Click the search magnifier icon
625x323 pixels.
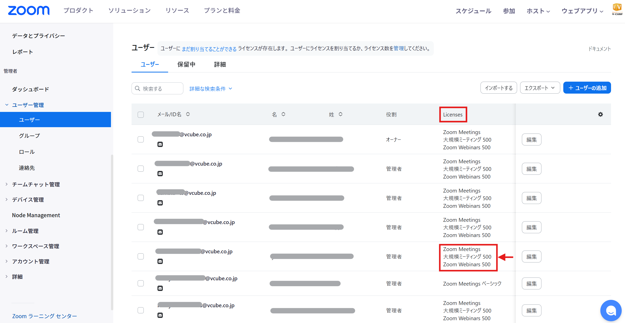(138, 89)
